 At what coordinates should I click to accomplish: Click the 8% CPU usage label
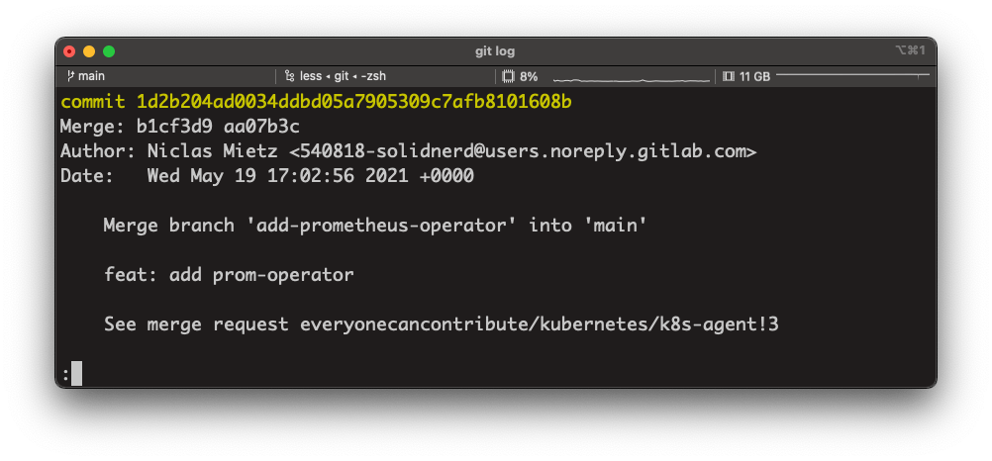pyautogui.click(x=529, y=77)
